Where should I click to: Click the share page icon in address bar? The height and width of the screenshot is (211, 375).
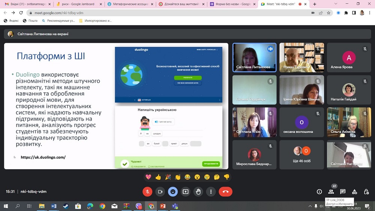[x=321, y=13]
